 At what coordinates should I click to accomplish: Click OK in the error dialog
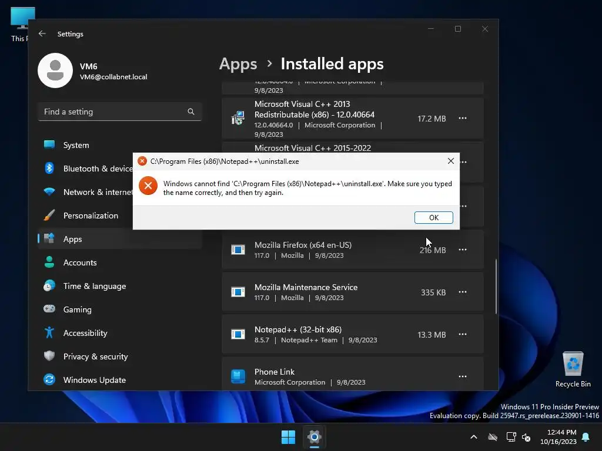coord(433,217)
